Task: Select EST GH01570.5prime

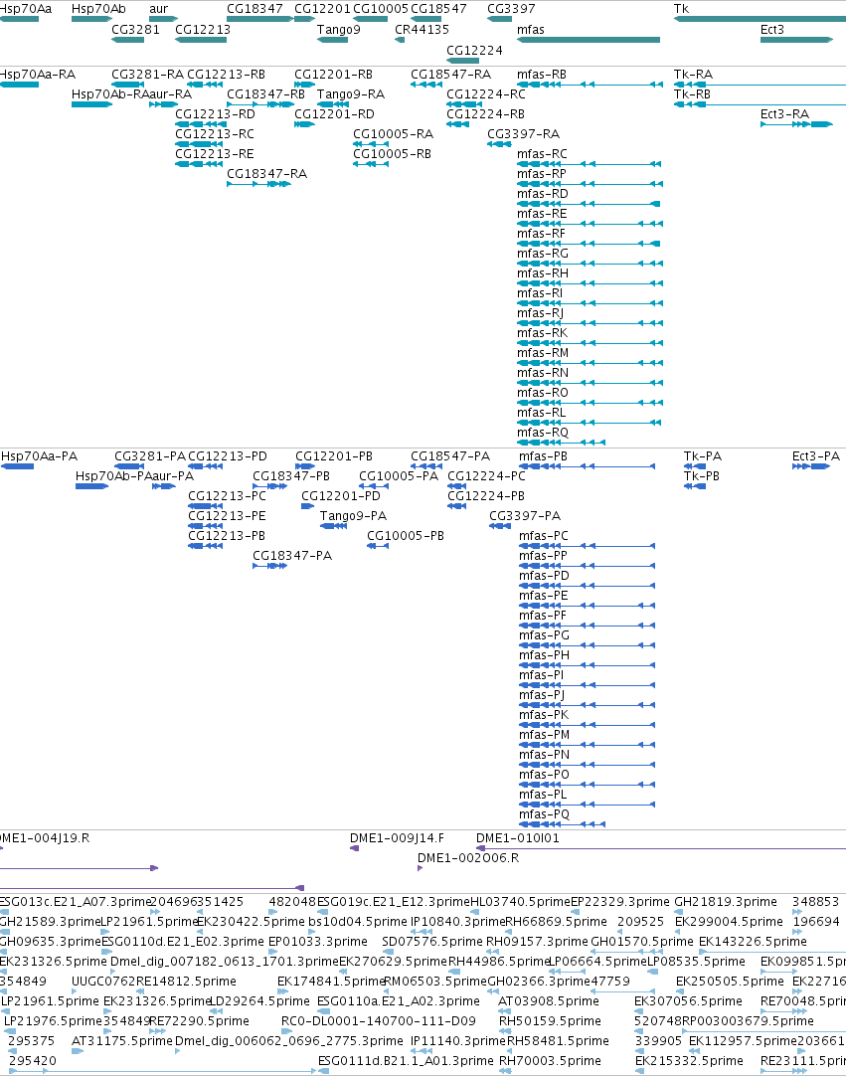Action: pyautogui.click(x=642, y=942)
